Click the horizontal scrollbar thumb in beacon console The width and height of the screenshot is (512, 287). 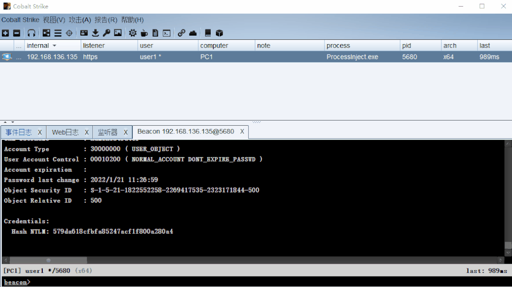(x=48, y=260)
